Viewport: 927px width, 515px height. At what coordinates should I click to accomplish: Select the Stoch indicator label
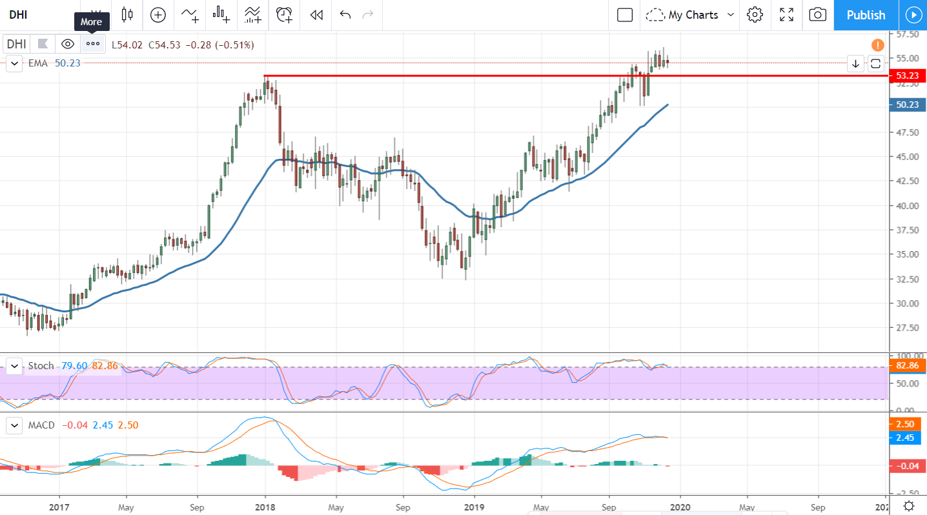point(41,366)
